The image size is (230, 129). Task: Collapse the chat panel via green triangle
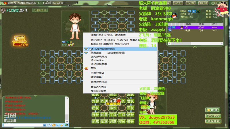(35, 95)
